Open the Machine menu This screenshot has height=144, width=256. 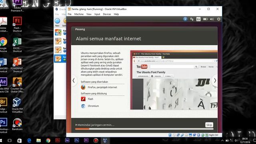pos(79,14)
